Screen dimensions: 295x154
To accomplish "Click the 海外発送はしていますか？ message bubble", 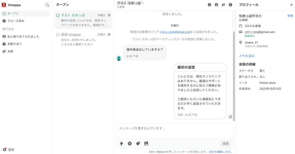I will click(145, 53).
